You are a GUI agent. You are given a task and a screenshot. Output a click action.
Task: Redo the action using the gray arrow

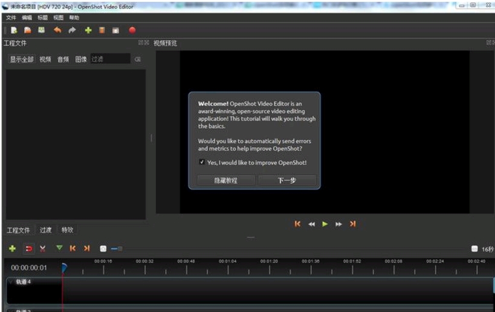[73, 30]
